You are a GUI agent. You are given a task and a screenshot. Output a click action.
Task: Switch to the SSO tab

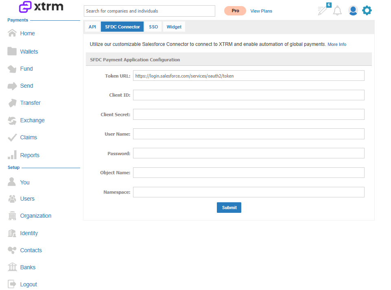(153, 27)
